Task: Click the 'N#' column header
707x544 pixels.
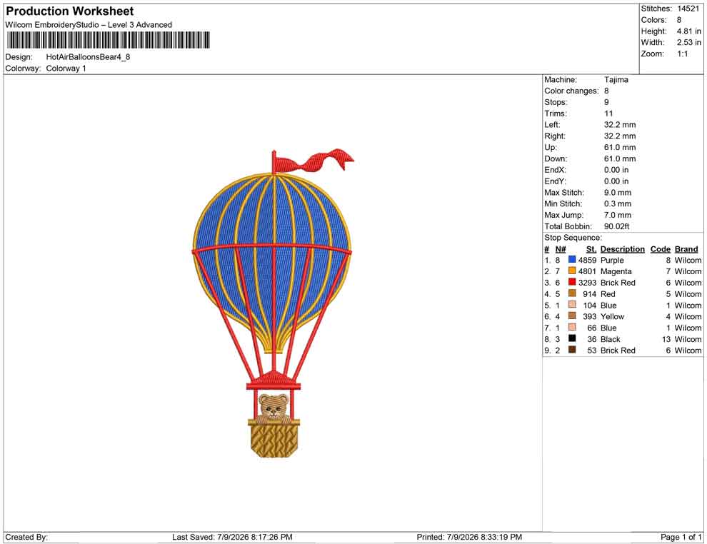Action: pyautogui.click(x=561, y=249)
